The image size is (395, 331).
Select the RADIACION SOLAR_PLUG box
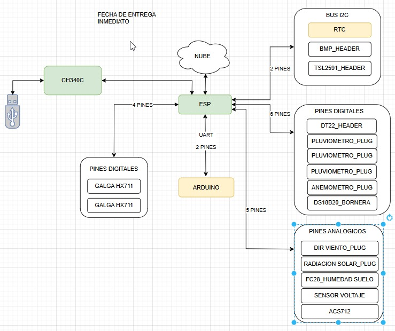339,264
